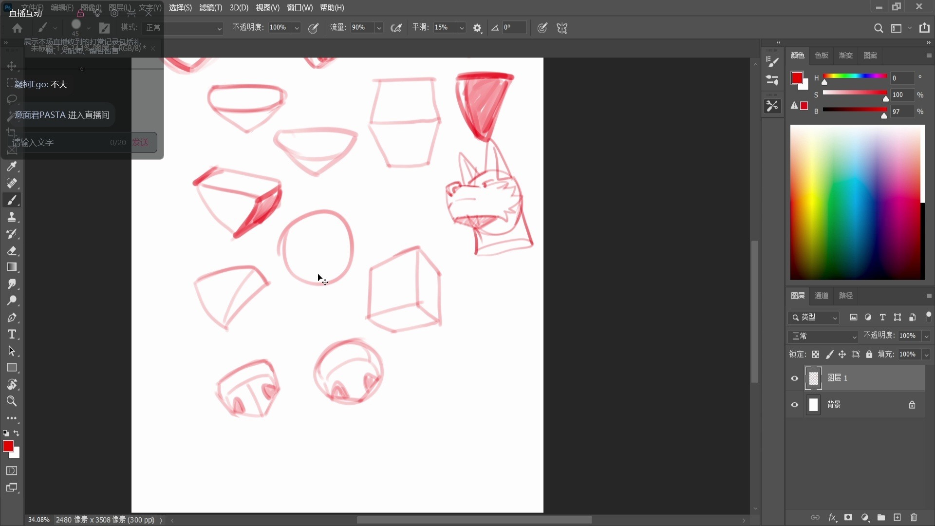This screenshot has height=526, width=935.
Task: Hide 图层 1 layer visibility
Action: click(795, 378)
